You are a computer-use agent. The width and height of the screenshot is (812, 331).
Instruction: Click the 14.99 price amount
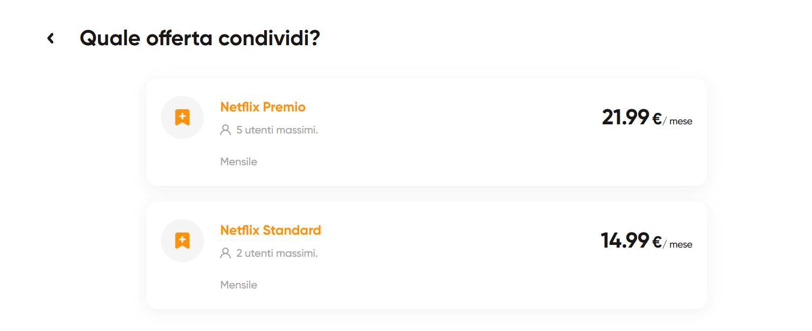tap(625, 241)
